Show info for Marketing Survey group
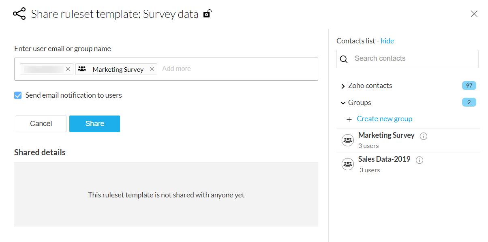 coord(424,136)
